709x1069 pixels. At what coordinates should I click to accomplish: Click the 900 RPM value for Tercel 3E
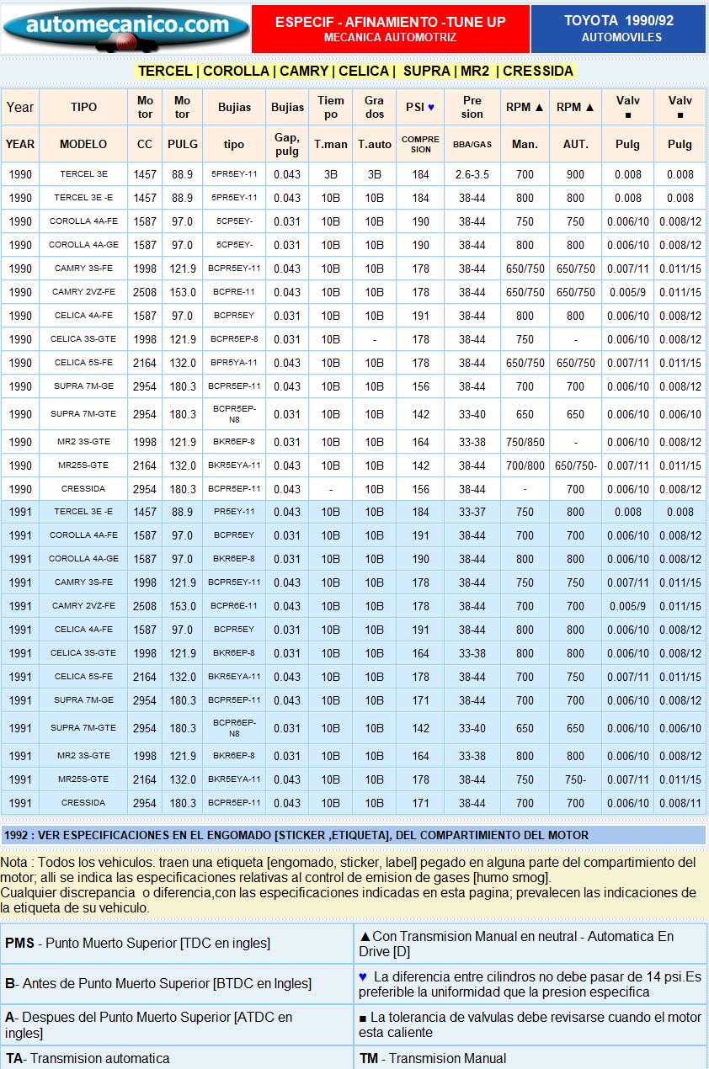point(575,174)
